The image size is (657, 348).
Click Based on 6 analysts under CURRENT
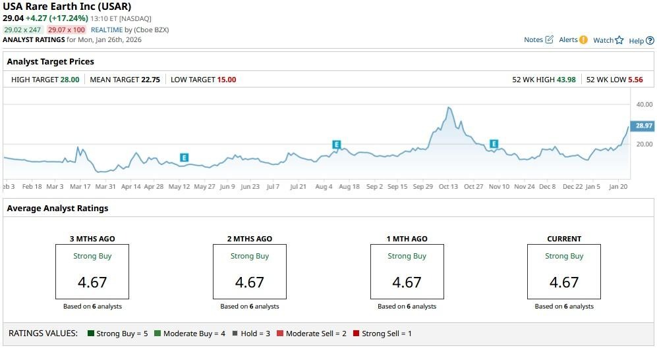tap(564, 306)
